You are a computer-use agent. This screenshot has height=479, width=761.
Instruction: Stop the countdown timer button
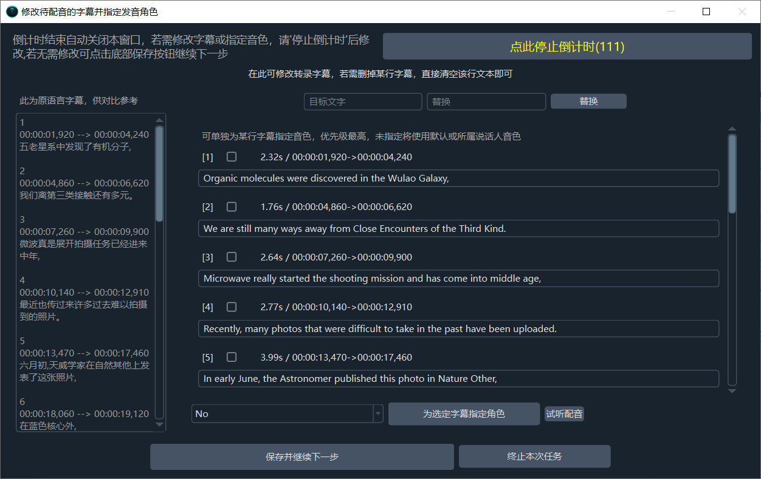[x=566, y=47]
